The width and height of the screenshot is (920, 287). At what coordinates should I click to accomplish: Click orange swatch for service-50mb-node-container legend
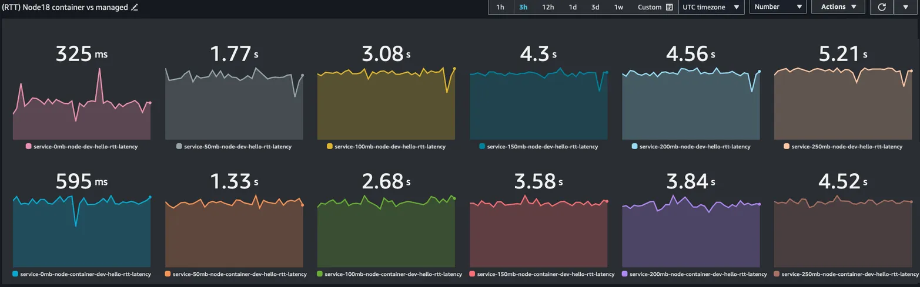(168, 274)
